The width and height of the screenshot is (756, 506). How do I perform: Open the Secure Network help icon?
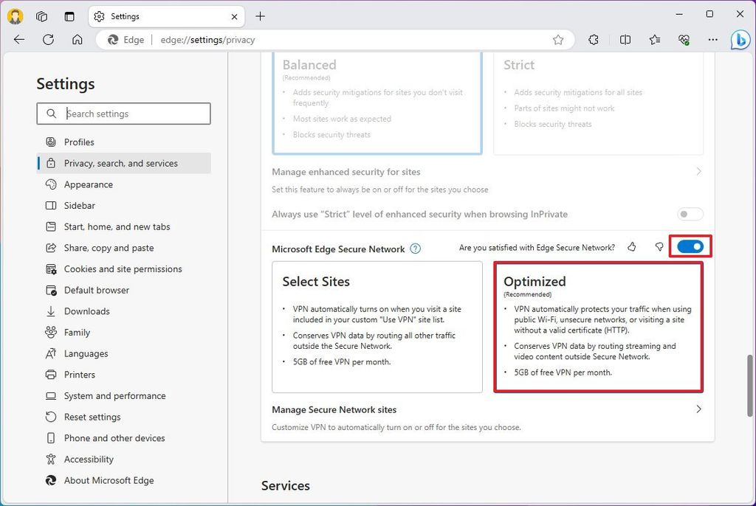(416, 249)
